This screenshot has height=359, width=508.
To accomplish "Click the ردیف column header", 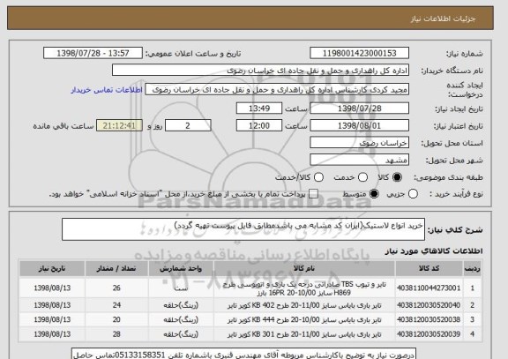I will pyautogui.click(x=472, y=269).
